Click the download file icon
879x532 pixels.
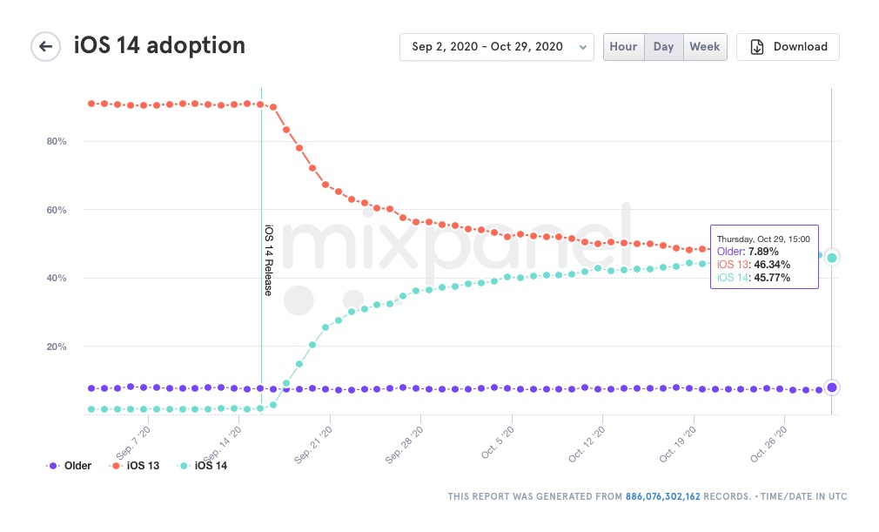pos(757,47)
